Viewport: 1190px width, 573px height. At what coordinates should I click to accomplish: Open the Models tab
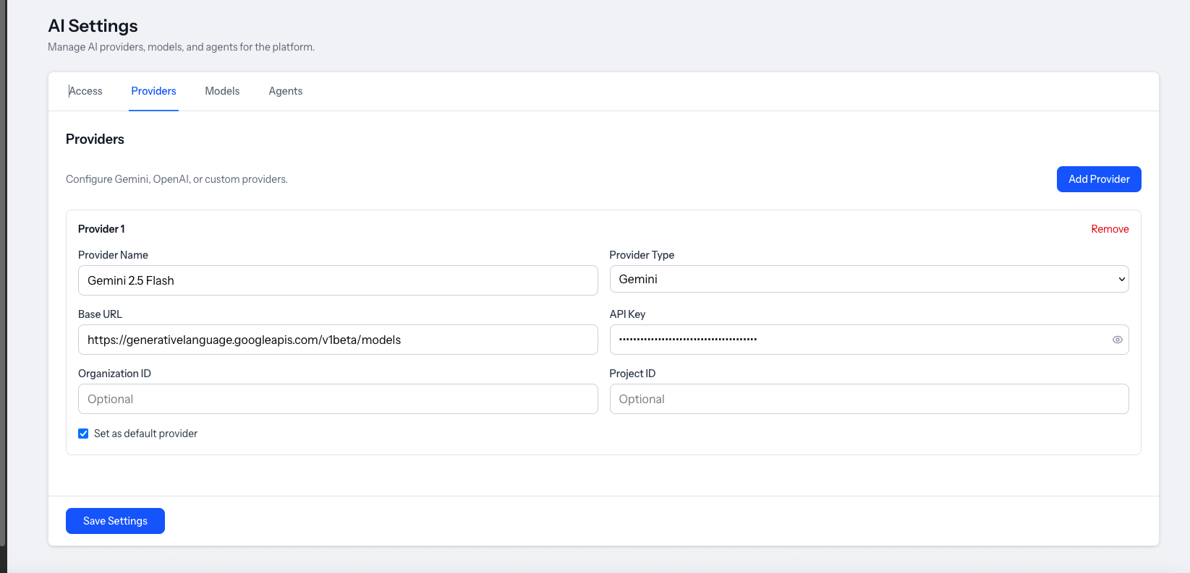coord(222,91)
